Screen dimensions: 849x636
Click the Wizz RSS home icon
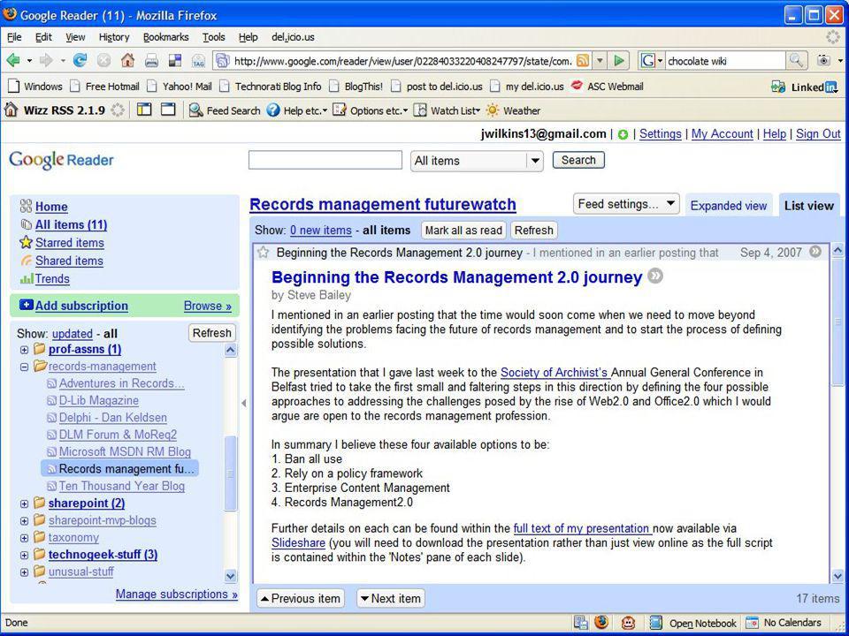click(x=11, y=110)
